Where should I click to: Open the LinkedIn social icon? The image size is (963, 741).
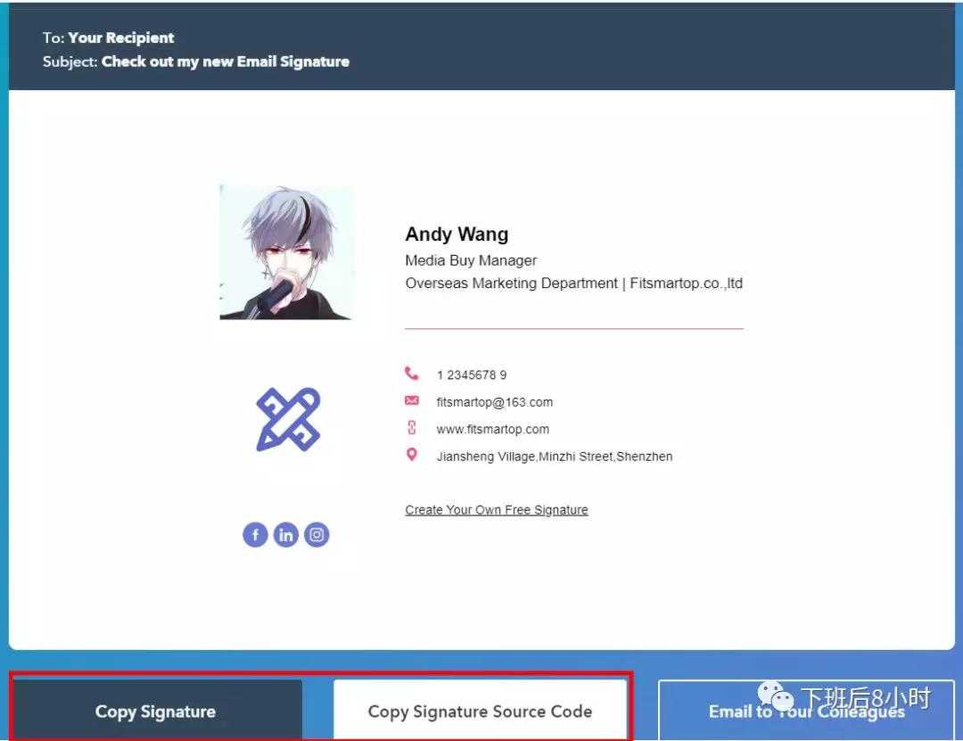tap(285, 535)
